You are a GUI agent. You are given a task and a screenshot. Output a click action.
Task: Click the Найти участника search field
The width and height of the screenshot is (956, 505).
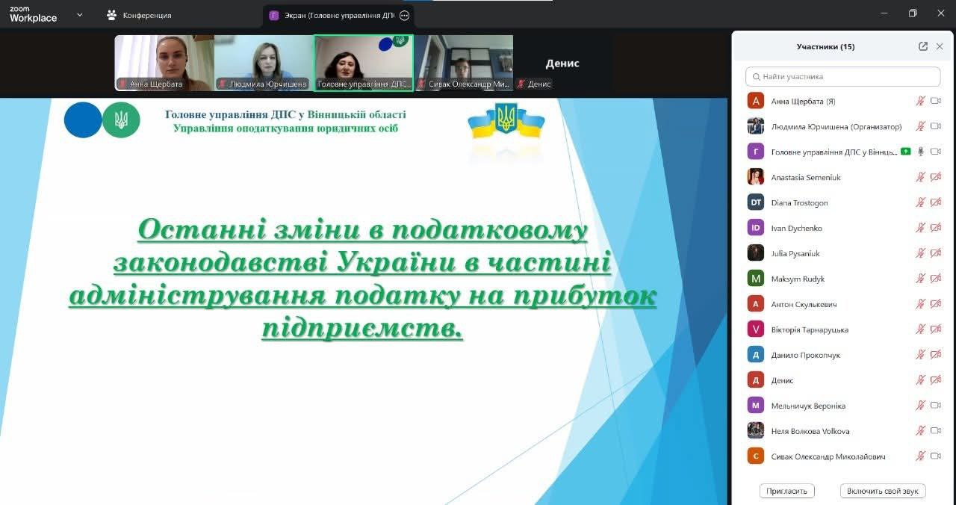click(x=842, y=76)
